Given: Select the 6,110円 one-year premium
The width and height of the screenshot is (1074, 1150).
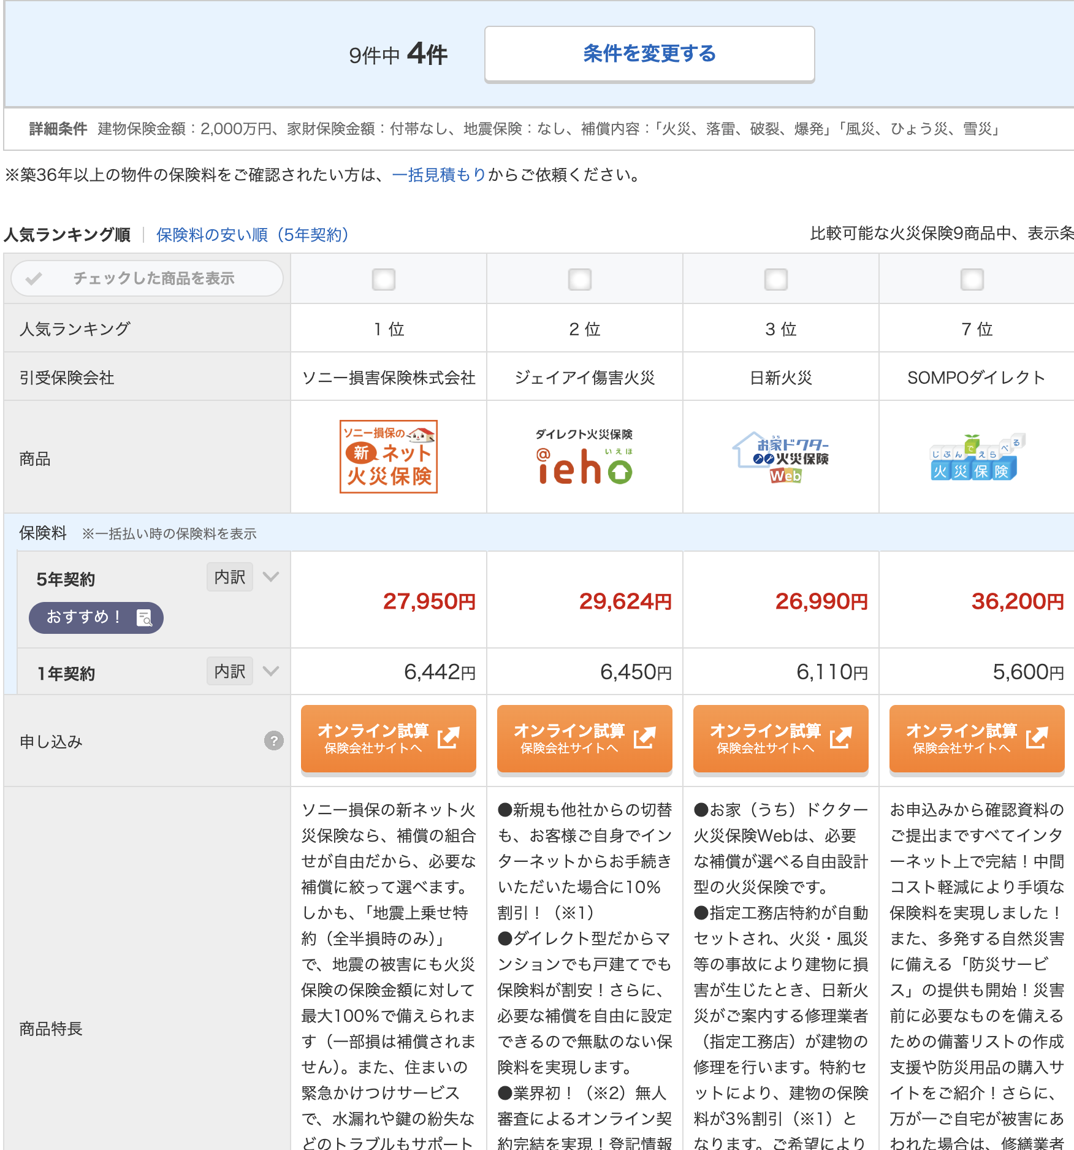Looking at the screenshot, I should (832, 672).
